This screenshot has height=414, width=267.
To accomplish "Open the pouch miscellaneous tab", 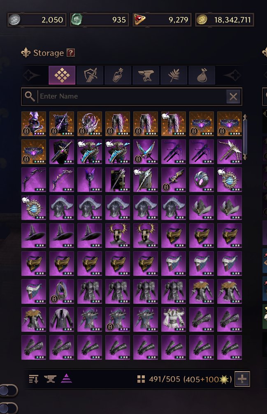I will coord(202,75).
